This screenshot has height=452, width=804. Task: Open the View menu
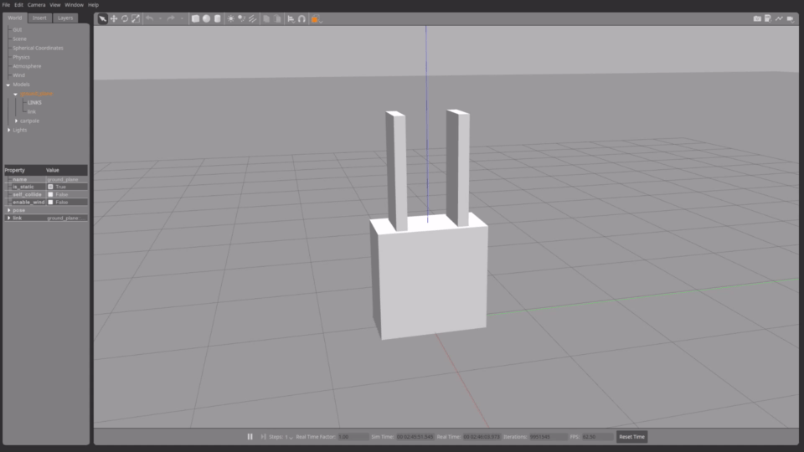pos(55,5)
